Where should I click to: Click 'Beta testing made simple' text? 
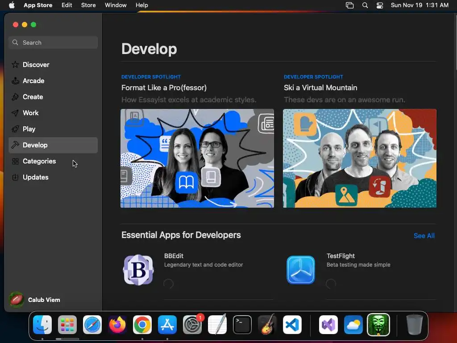[x=358, y=264]
